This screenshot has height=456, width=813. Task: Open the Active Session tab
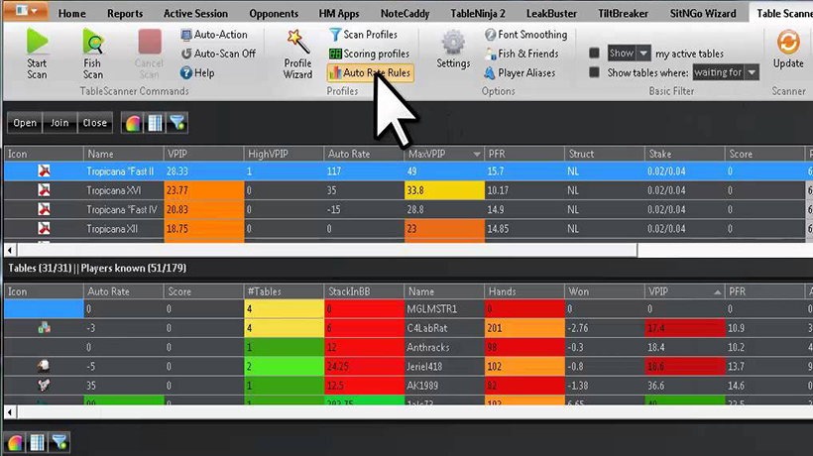coord(195,14)
